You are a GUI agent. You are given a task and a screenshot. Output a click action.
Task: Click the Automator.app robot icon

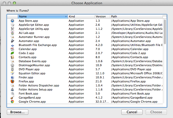[x=12, y=41]
